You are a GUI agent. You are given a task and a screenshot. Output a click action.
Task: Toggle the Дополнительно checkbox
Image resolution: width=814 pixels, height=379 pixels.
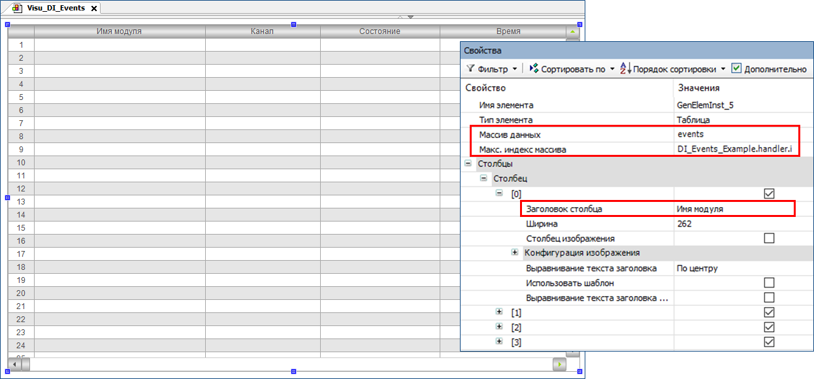click(x=736, y=69)
